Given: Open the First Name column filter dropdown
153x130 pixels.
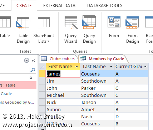Looking at the screenshot, I should 77,67.
